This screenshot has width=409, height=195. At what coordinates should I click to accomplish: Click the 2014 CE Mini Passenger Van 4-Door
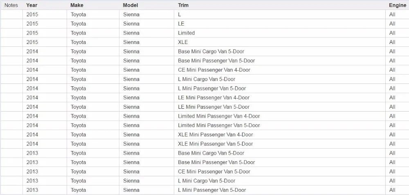214,70
